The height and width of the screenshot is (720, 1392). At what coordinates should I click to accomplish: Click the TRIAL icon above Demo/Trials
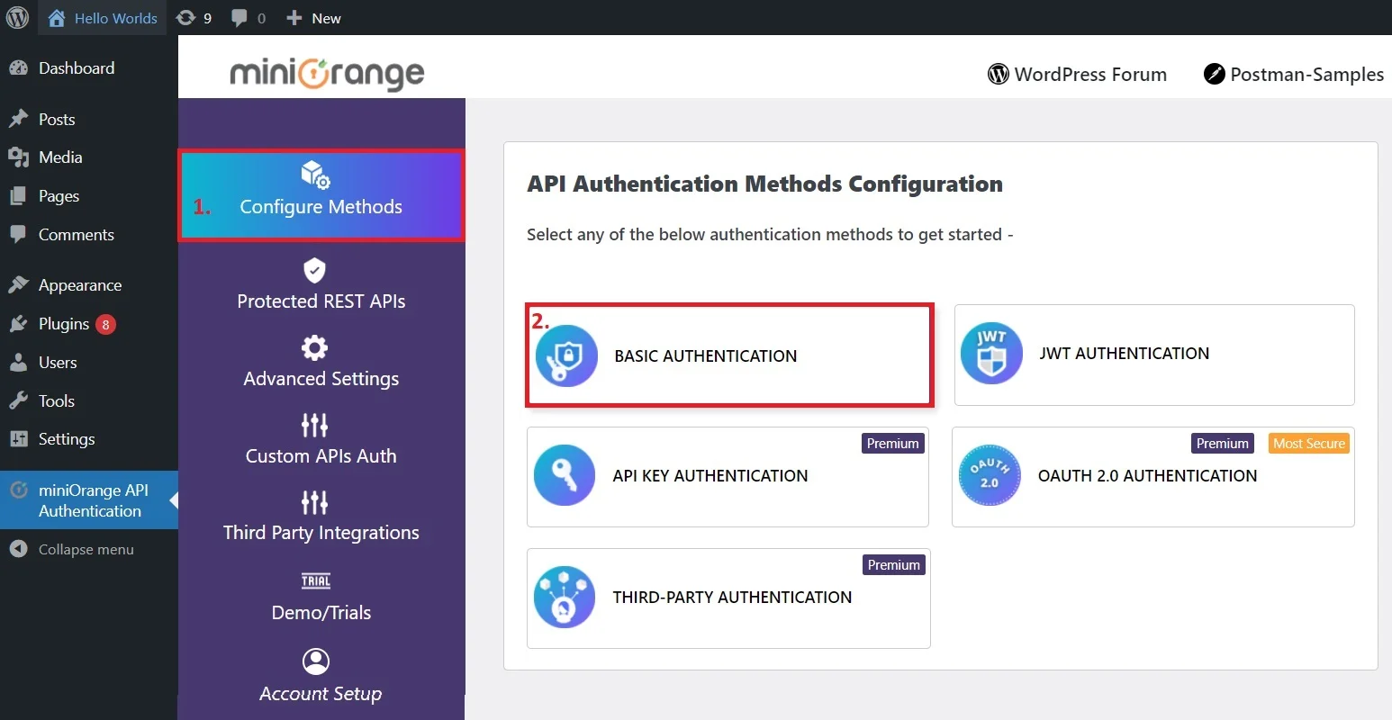coord(315,580)
